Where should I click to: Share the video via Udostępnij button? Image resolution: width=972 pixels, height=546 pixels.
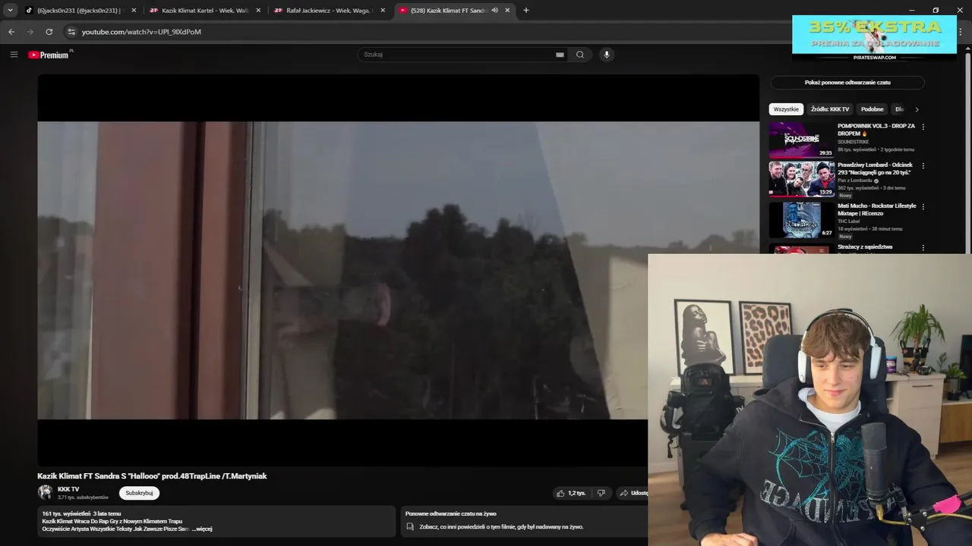click(x=633, y=493)
